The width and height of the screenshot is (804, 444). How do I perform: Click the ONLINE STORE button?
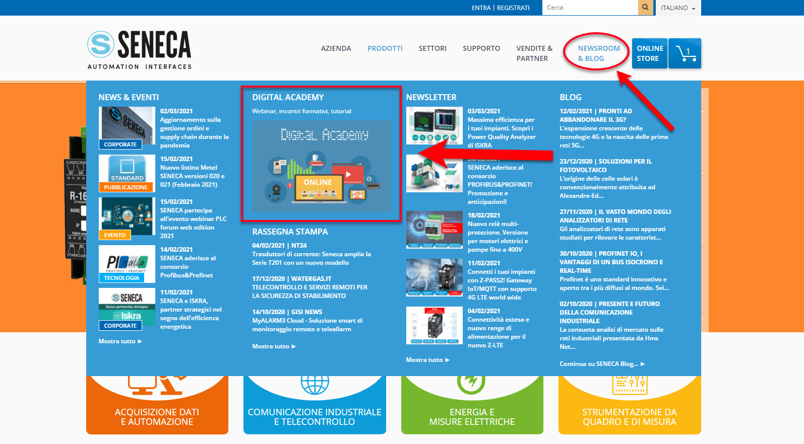pyautogui.click(x=650, y=53)
